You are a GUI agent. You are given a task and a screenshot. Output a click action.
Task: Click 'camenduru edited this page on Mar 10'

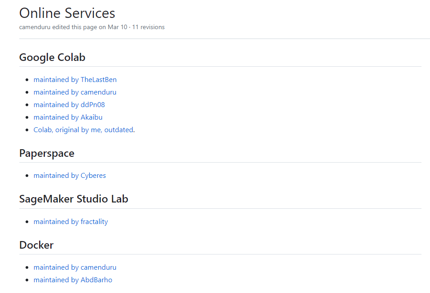coord(73,27)
